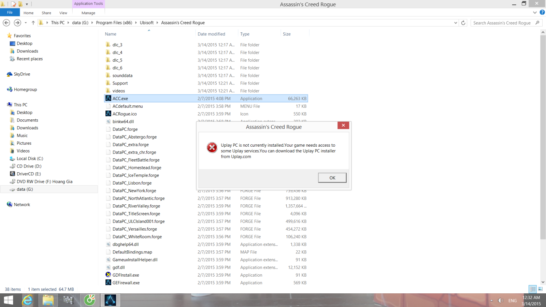Screen dimensions: 546x307
Task: Open Internet Explorer from the taskbar
Action: 27,300
